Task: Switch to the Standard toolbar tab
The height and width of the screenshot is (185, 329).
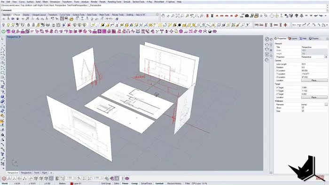Action: coord(6,15)
